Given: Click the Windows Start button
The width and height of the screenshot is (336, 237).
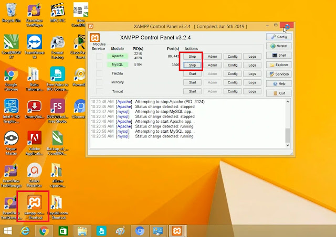Looking at the screenshot, I should [x=8, y=231].
